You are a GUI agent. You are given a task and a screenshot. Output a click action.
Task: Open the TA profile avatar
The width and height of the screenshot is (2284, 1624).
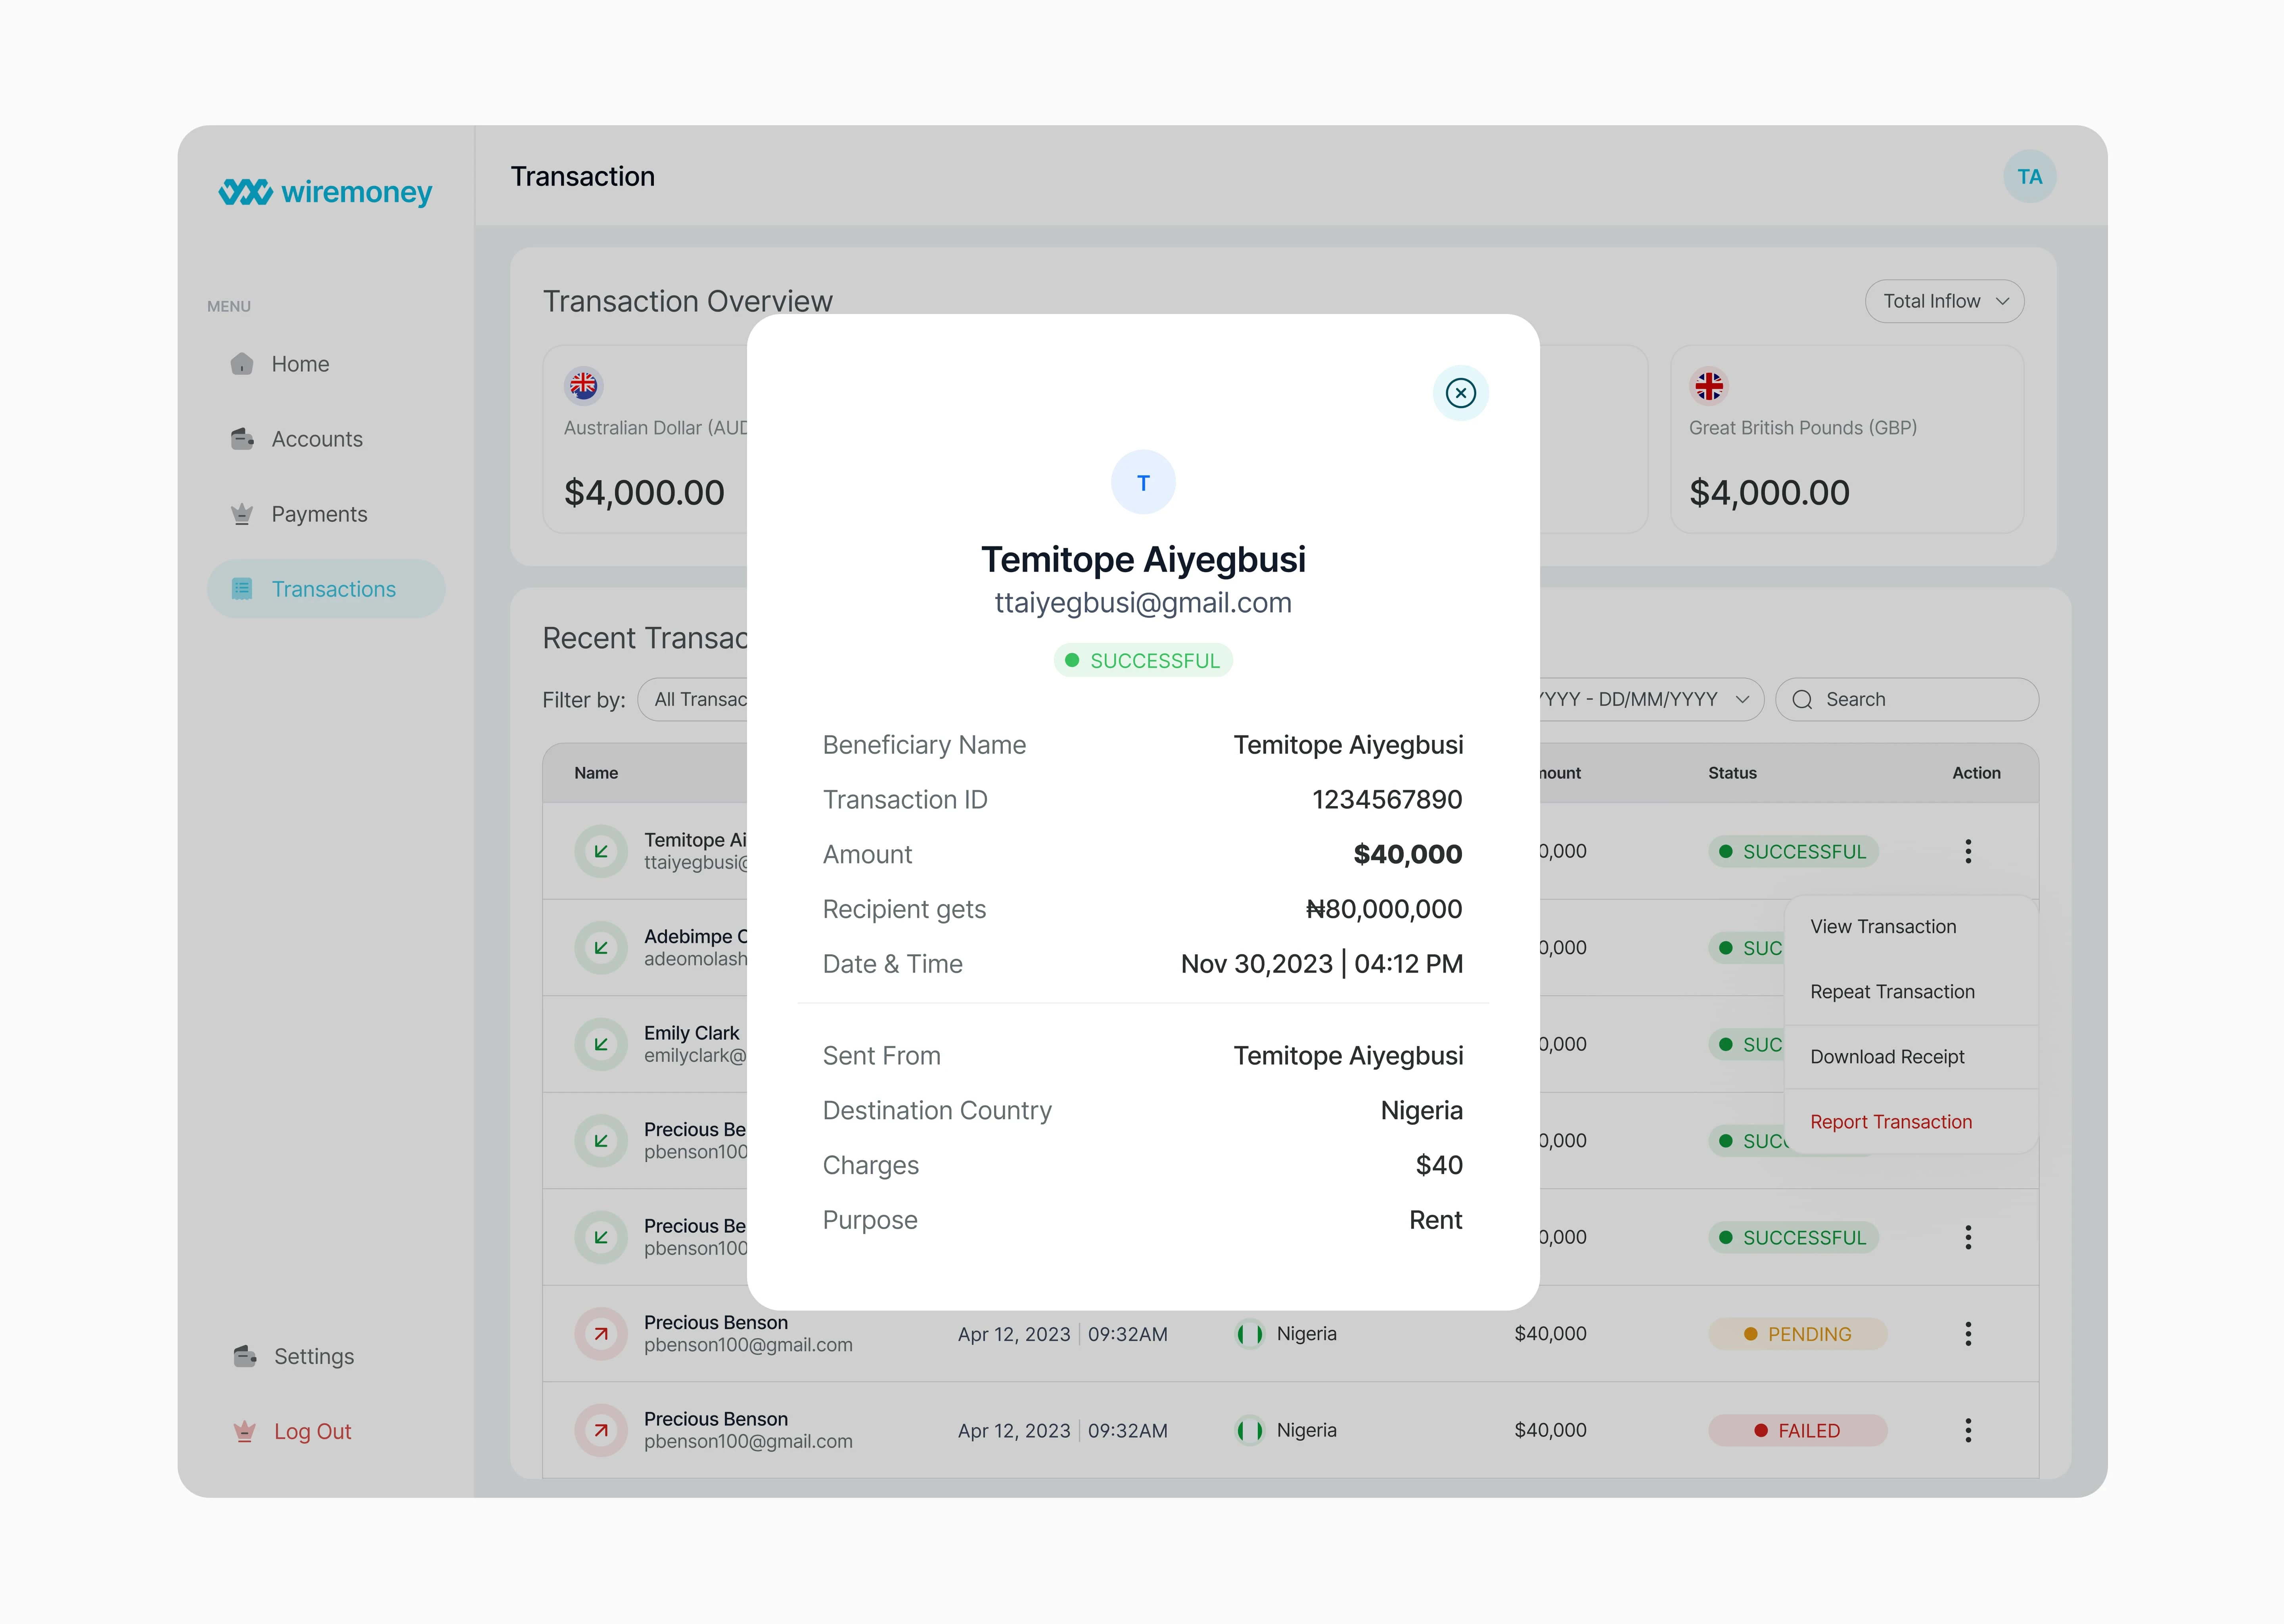tap(2029, 177)
